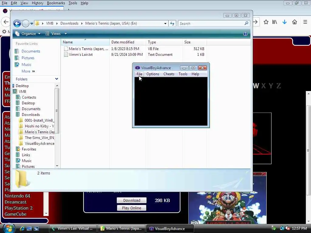Image resolution: width=311 pixels, height=233 pixels.
Task: Open the Views dropdown arrow
Action: (66, 34)
